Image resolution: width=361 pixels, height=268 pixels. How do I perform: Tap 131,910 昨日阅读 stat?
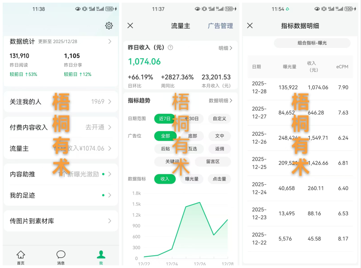pyautogui.click(x=19, y=56)
